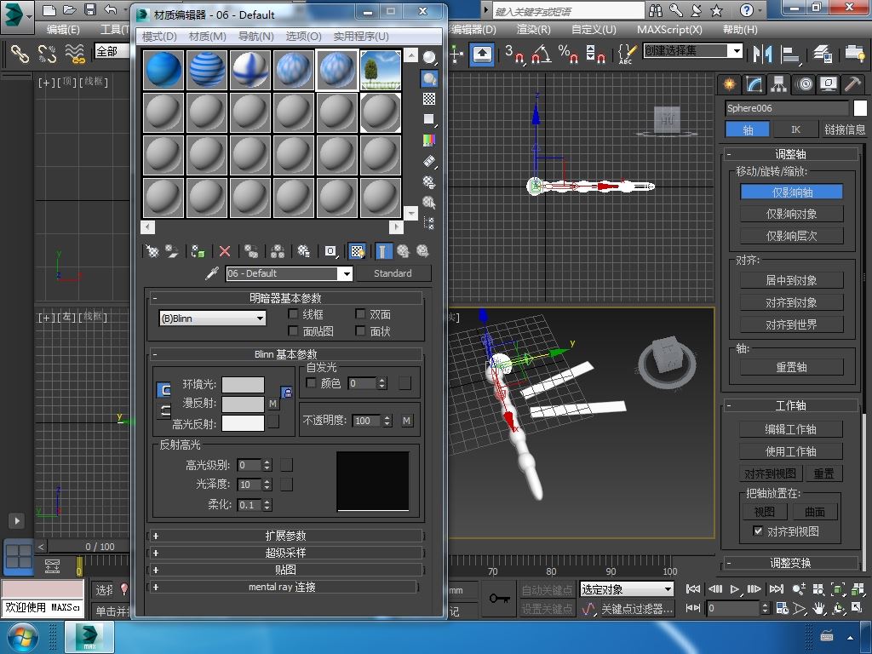This screenshot has height=654, width=872.
Task: Open the Utilities hammer panel icon
Action: click(852, 84)
